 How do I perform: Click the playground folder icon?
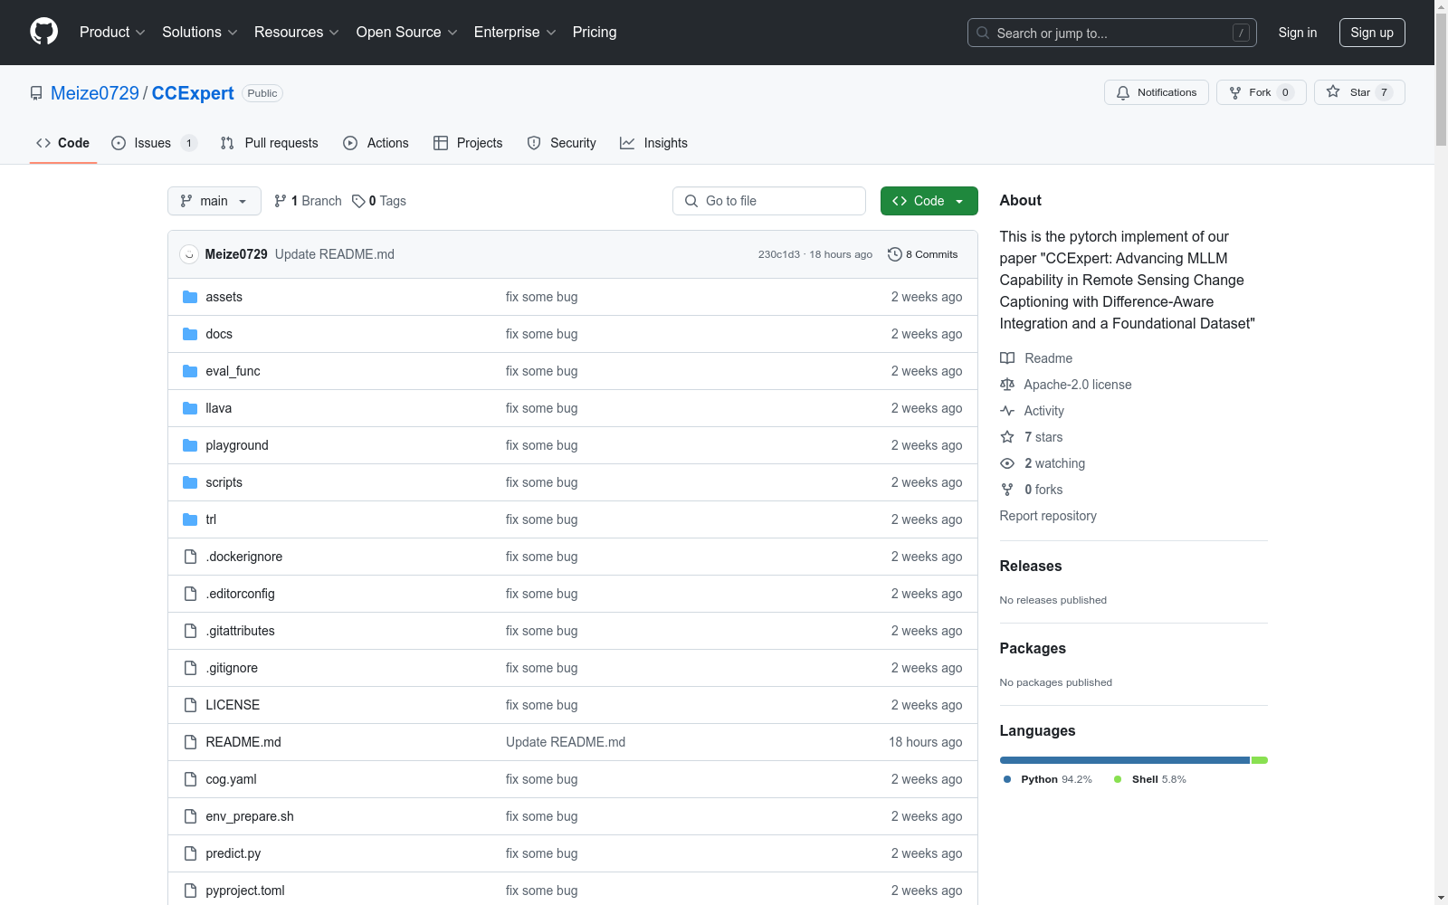coord(190,445)
